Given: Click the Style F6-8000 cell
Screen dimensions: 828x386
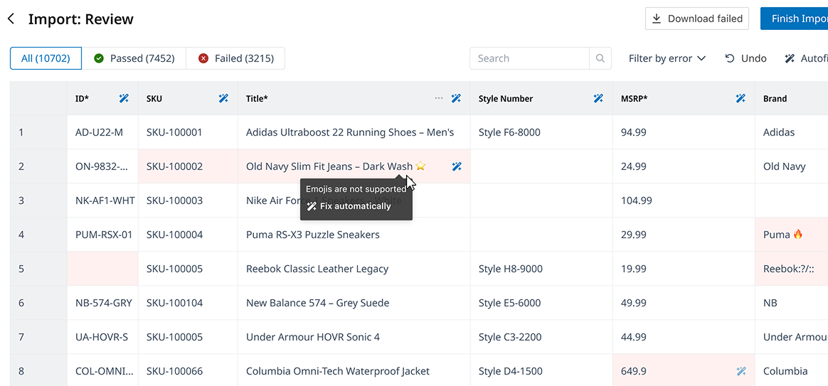Looking at the screenshot, I should click(x=541, y=132).
